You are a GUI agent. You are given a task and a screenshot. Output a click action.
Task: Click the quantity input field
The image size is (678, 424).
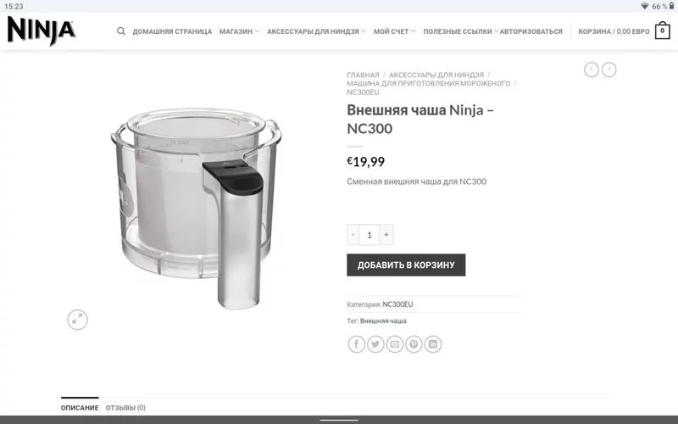[x=370, y=235]
